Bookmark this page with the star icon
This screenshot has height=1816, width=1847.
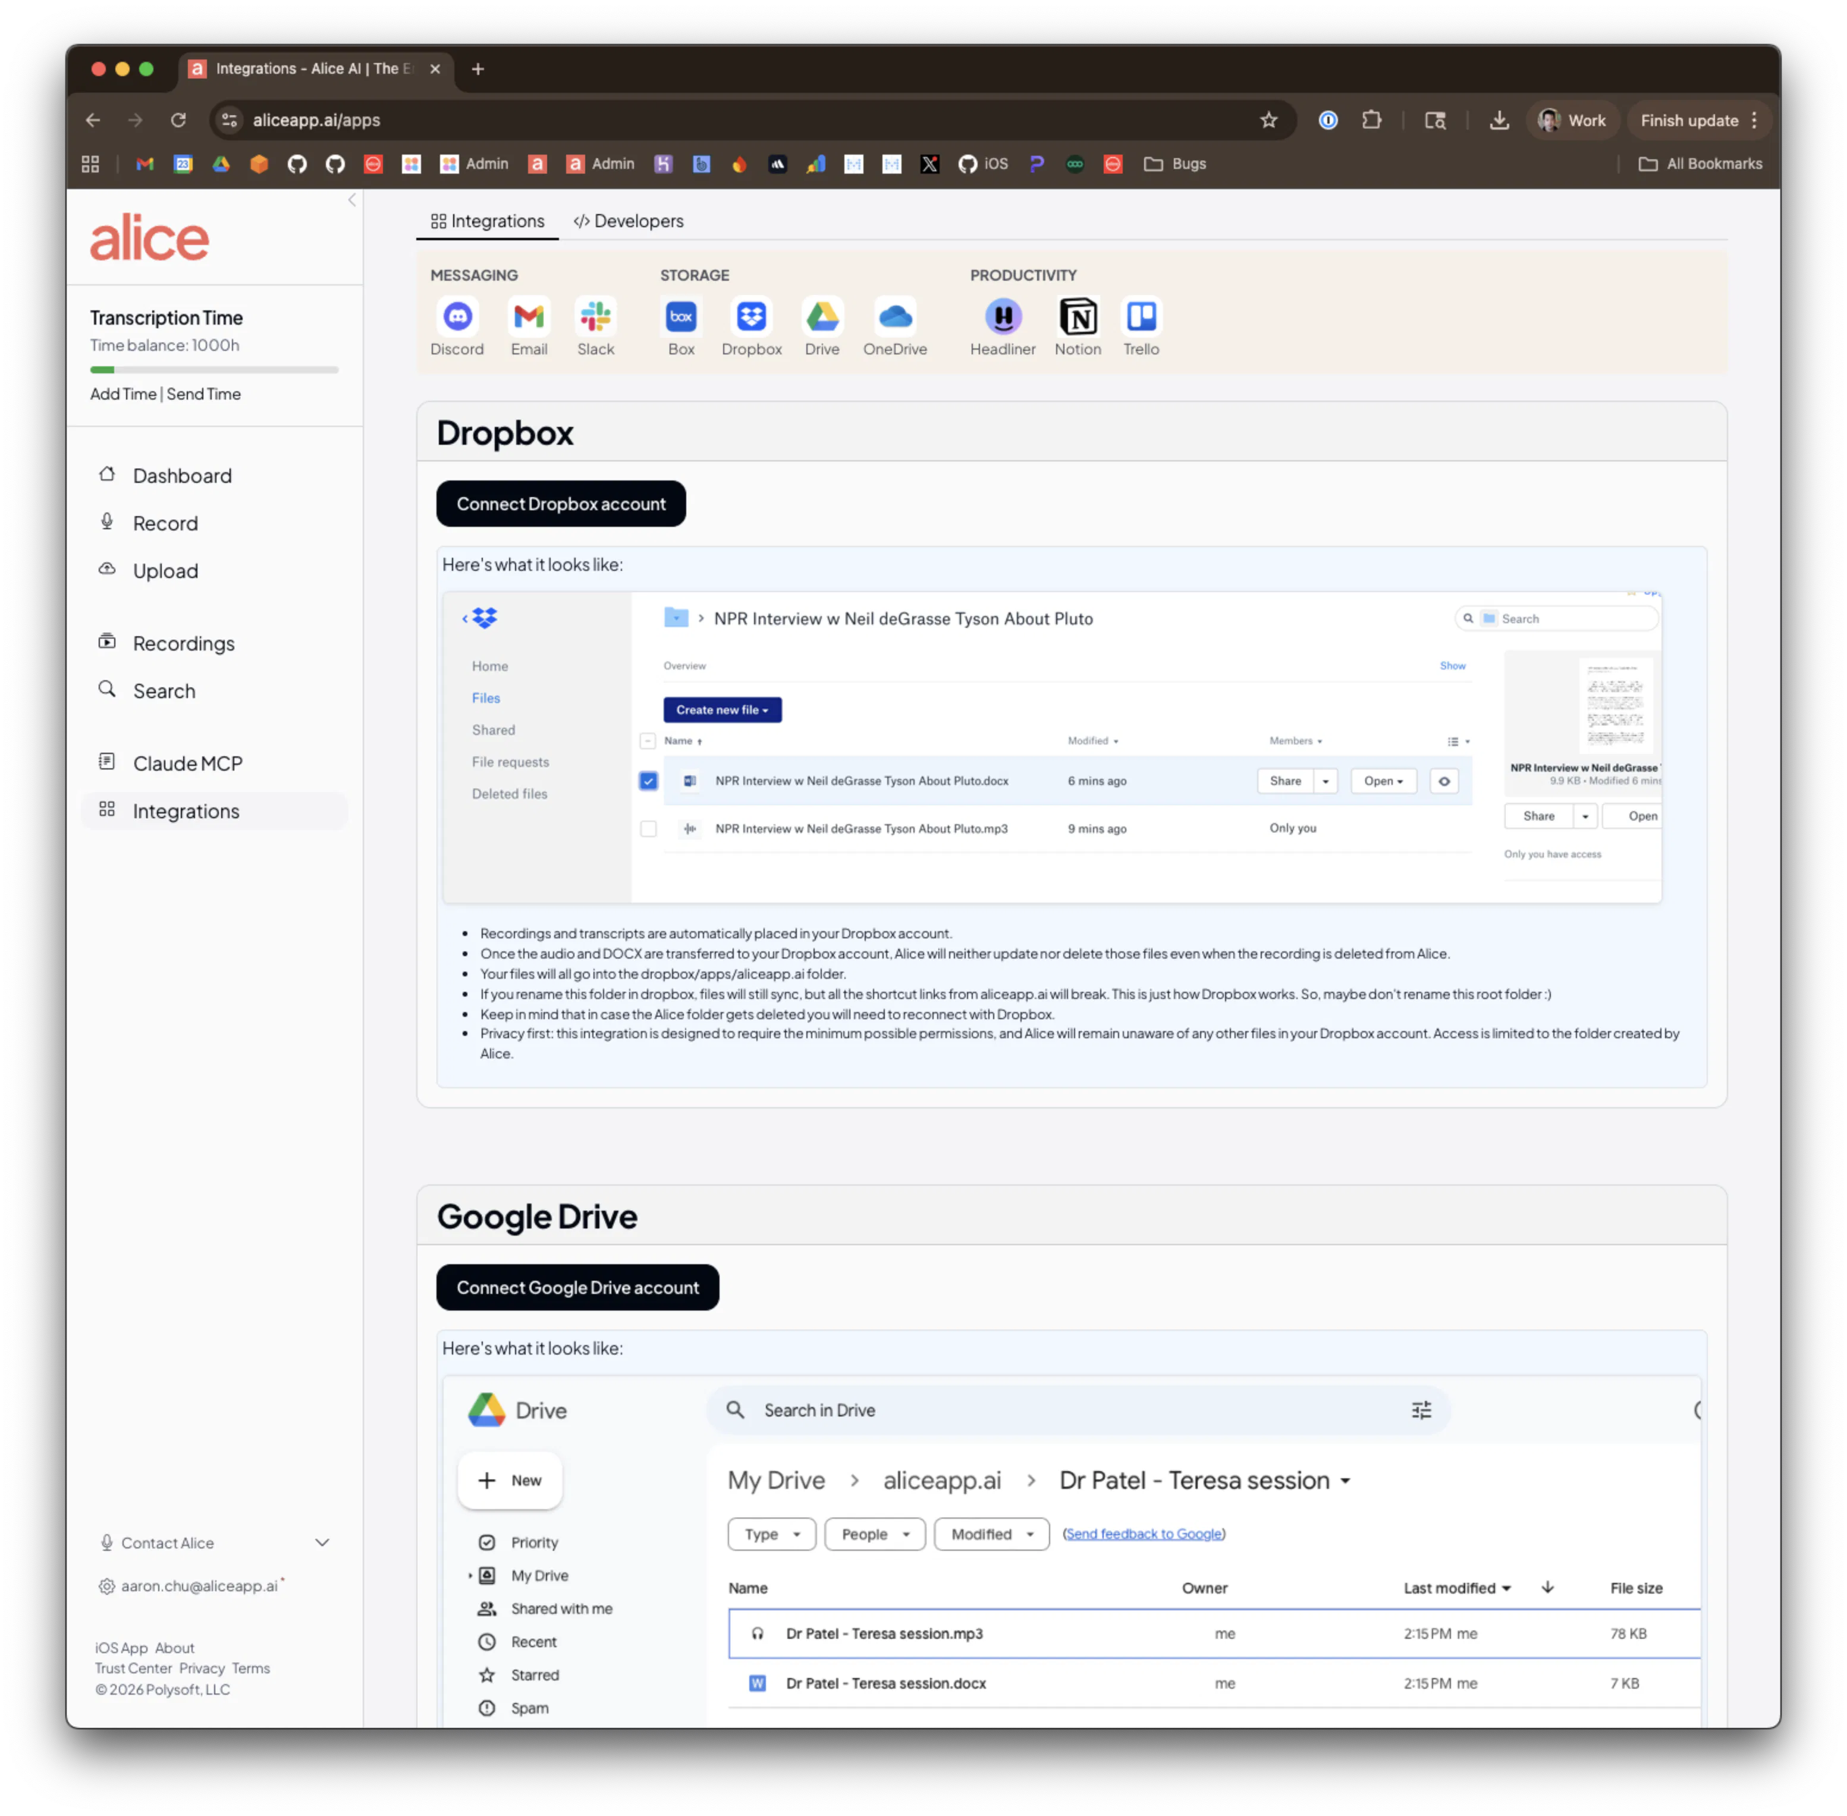tap(1268, 120)
